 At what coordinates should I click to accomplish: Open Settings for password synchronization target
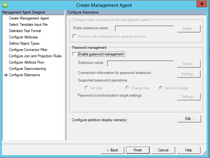pyautogui.click(x=189, y=97)
